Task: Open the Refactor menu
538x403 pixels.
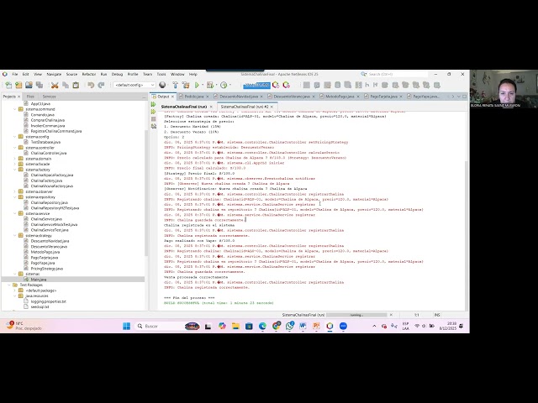Action: pos(88,74)
